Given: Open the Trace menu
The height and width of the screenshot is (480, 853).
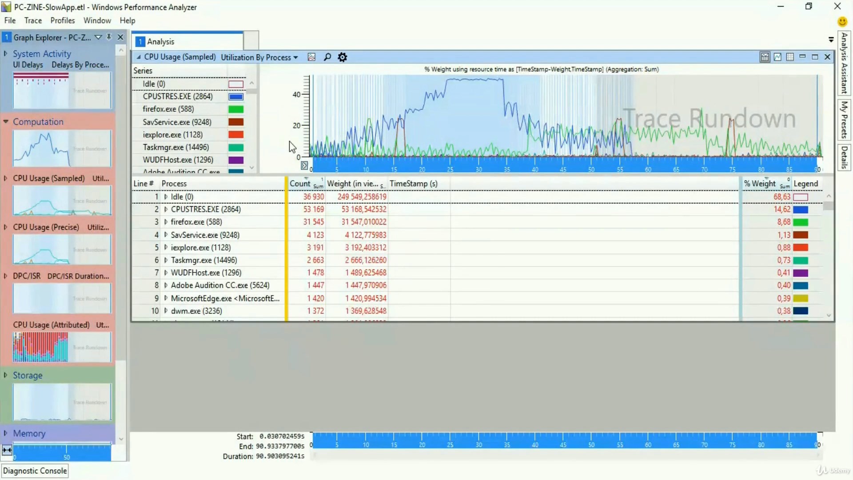Looking at the screenshot, I should (33, 20).
